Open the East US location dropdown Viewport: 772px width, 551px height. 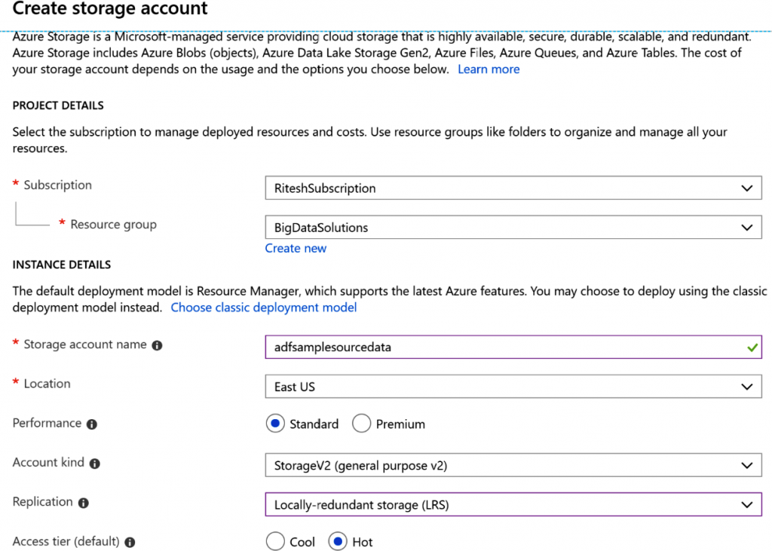[513, 387]
